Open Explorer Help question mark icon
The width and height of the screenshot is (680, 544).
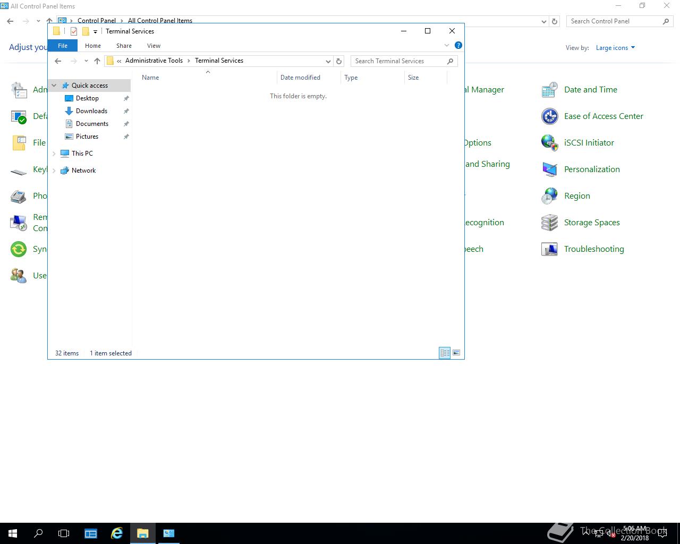point(458,45)
